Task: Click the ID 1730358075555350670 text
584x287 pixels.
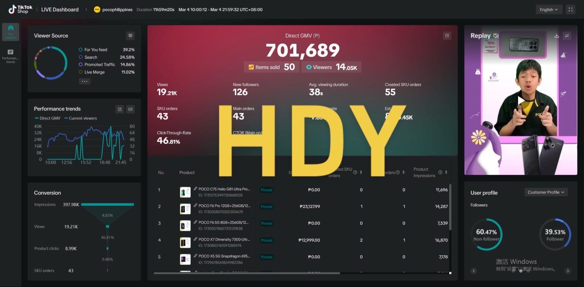Action: point(221,212)
